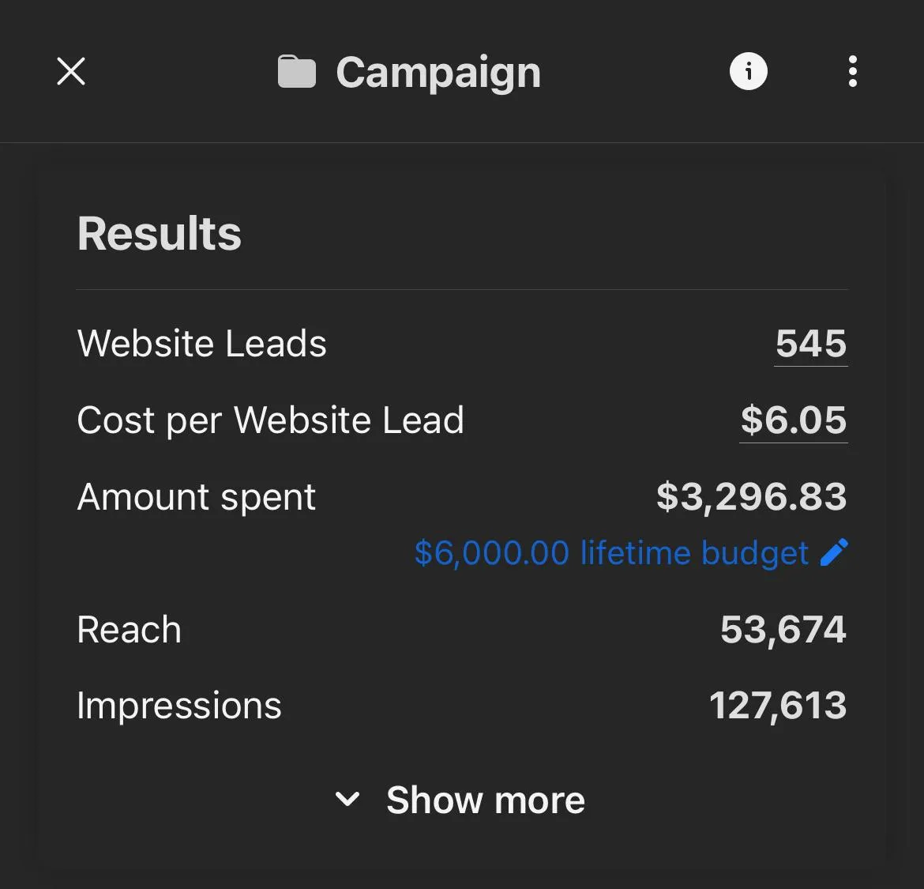Tap the Amount spent label
The image size is (924, 889).
[x=196, y=497]
